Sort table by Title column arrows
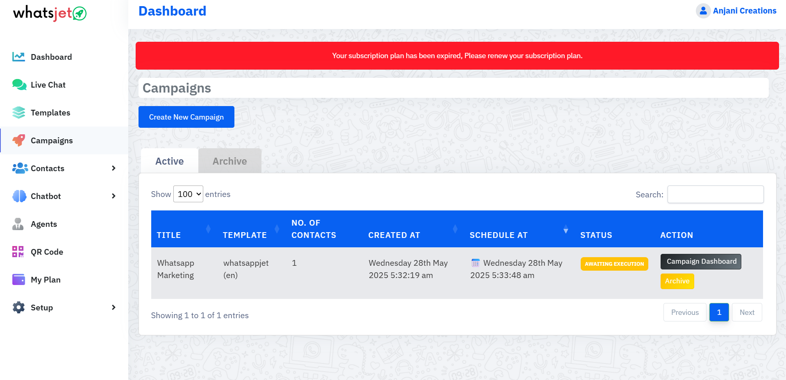786x380 pixels. pyautogui.click(x=208, y=229)
